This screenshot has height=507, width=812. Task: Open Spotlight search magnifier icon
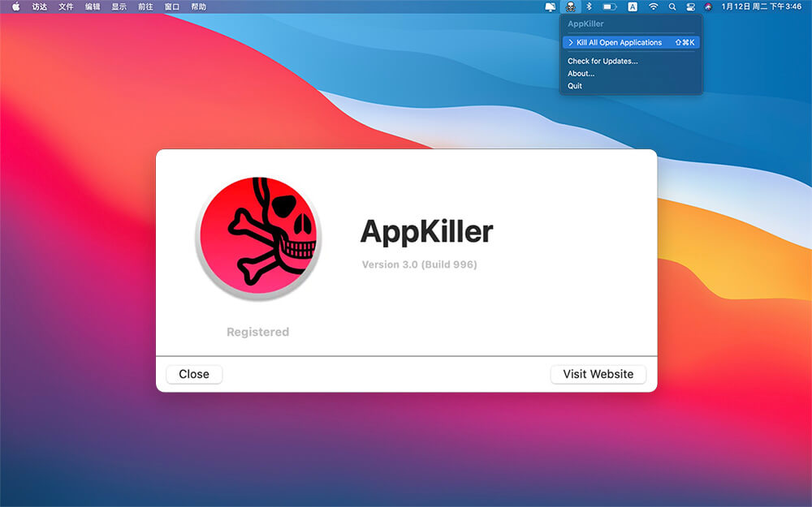672,6
